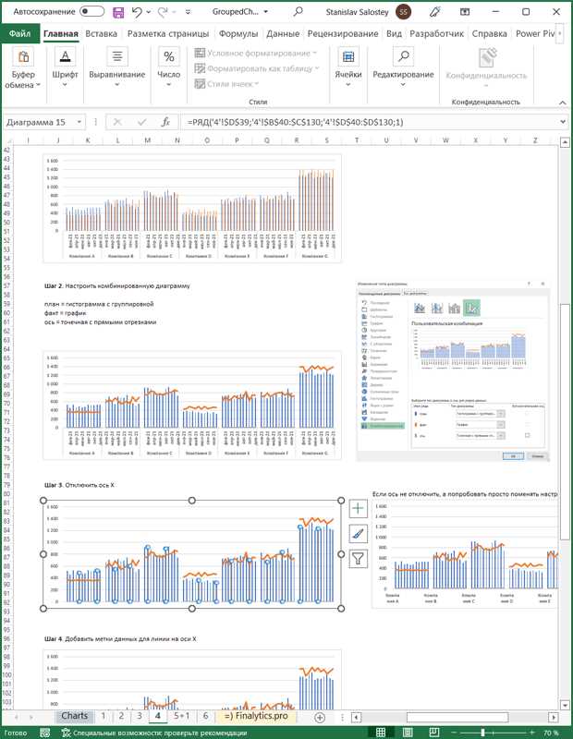The width and height of the screenshot is (573, 739).
Task: Expand the Name Box dropdown arrow
Action: [79, 122]
